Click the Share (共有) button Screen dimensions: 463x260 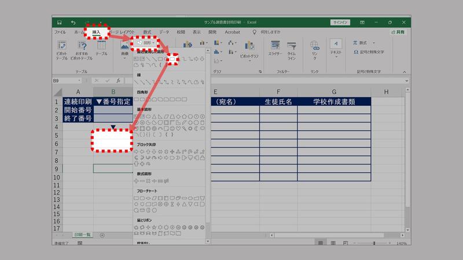pyautogui.click(x=398, y=32)
